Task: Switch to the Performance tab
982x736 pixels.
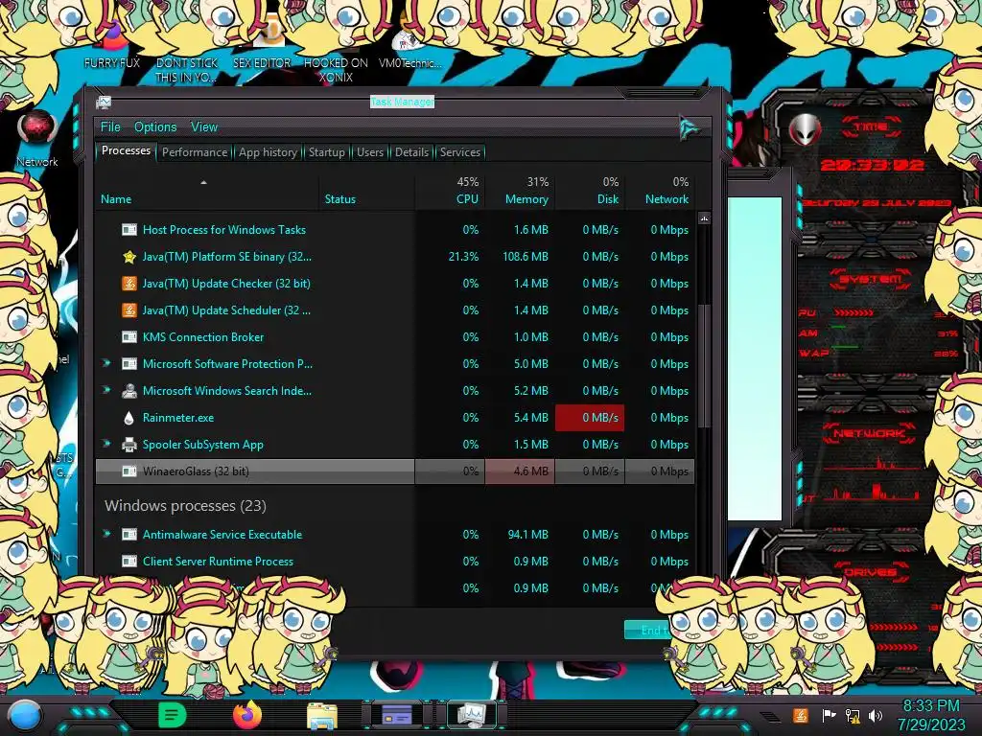Action: [x=195, y=152]
